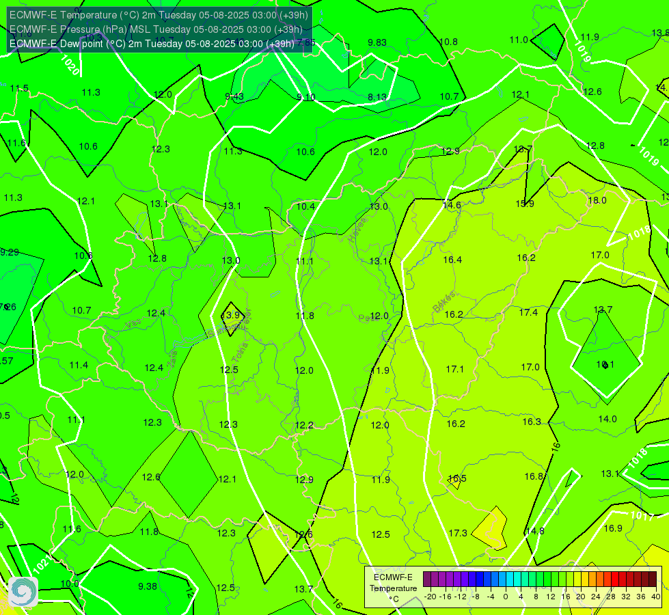This screenshot has height=615, width=669.
Task: Click the Vas county label
Action: [x=133, y=325]
